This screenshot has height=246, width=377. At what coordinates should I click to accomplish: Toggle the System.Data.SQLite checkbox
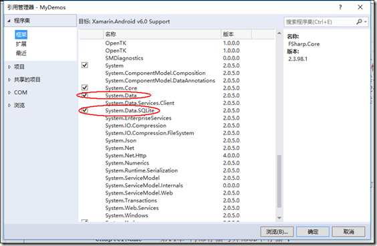click(85, 110)
